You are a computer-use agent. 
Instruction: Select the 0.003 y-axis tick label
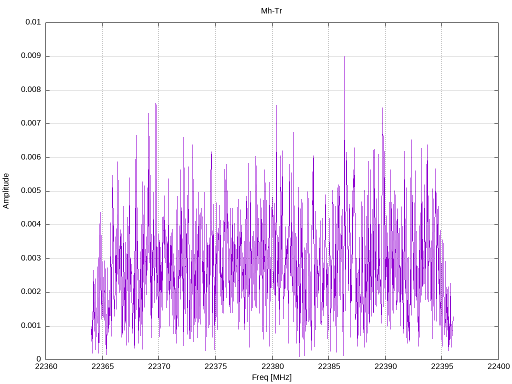tap(31, 258)
